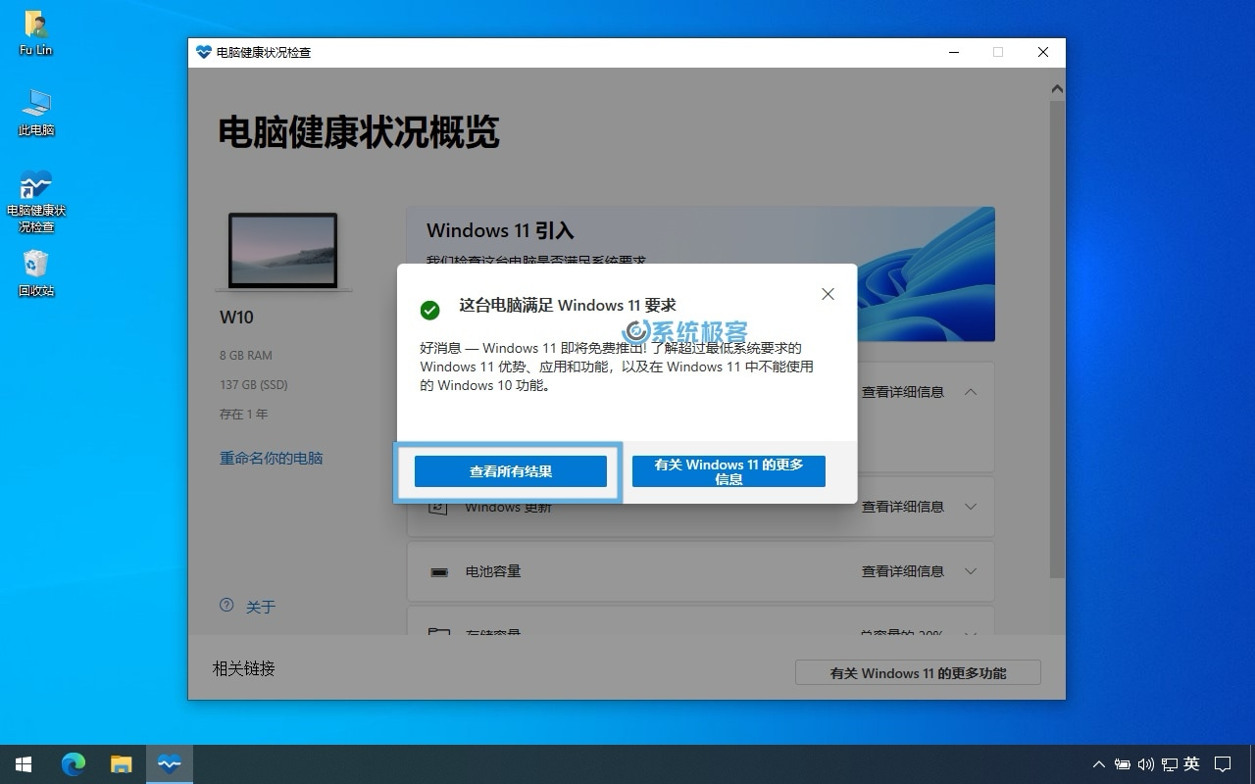The image size is (1255, 784).
Task: Collapse the top 查看详细信息 section chevron
Action: (x=971, y=392)
